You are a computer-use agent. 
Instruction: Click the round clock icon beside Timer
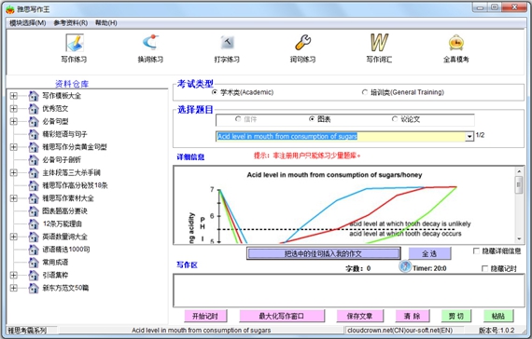click(405, 266)
